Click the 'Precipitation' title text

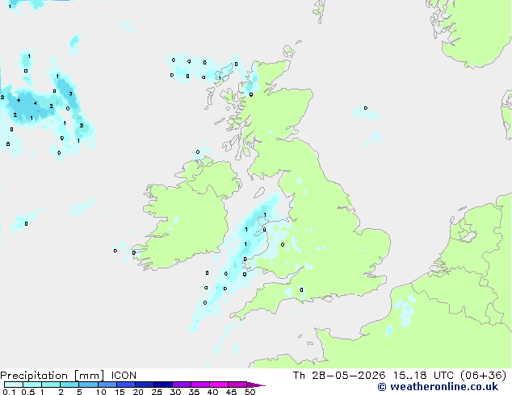click(34, 376)
